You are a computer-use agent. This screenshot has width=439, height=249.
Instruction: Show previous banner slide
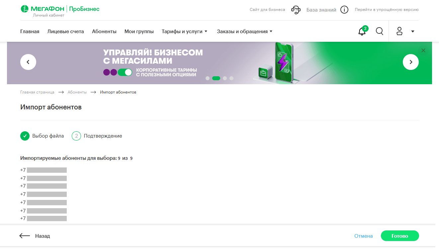[x=28, y=62]
